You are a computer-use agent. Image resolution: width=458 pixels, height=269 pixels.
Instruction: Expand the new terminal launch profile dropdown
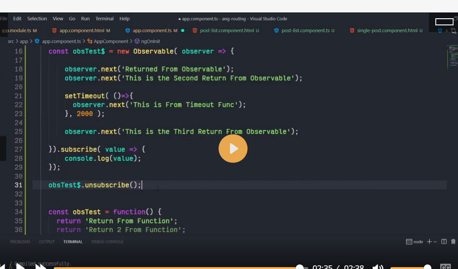(x=435, y=241)
